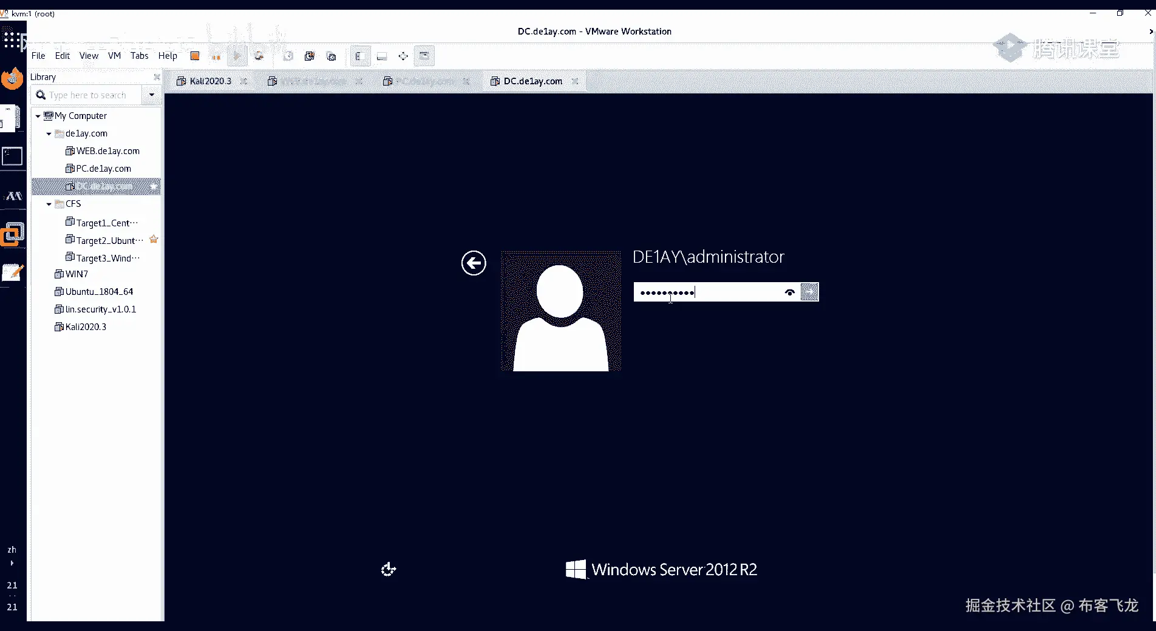Open the Edit menu
Viewport: 1156px width, 631px height.
(63, 56)
